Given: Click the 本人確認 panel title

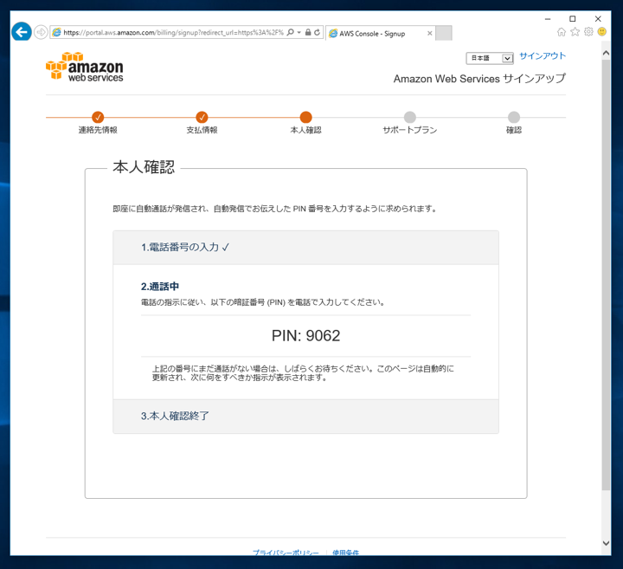Looking at the screenshot, I should coord(144,167).
